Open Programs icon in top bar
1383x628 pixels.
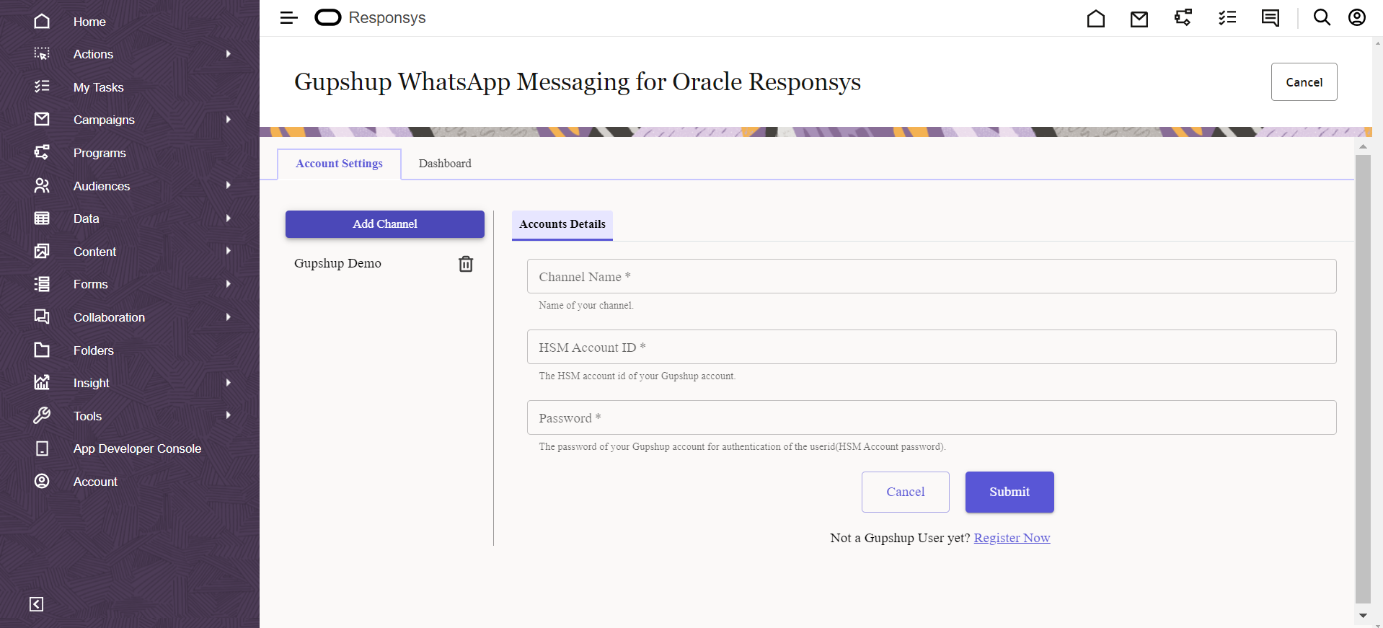(1183, 17)
